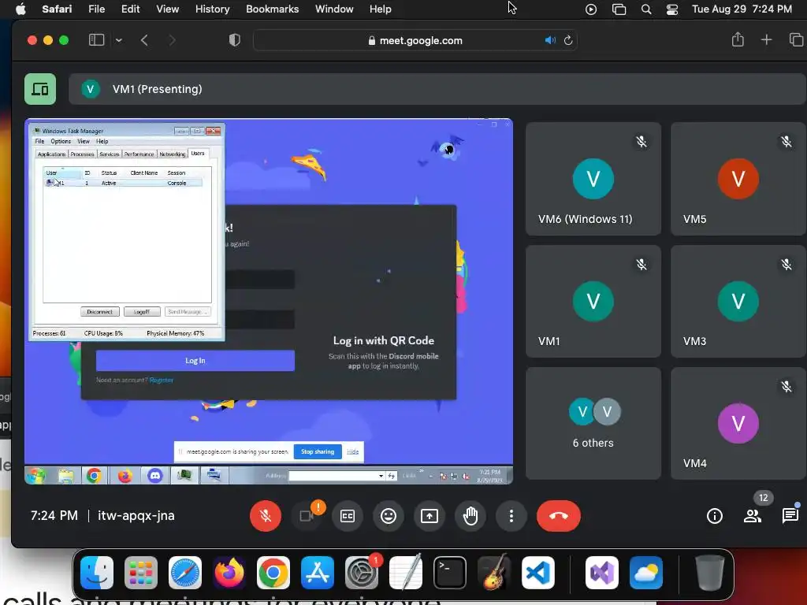Open Options menu in Task Manager
The width and height of the screenshot is (807, 605).
click(61, 141)
